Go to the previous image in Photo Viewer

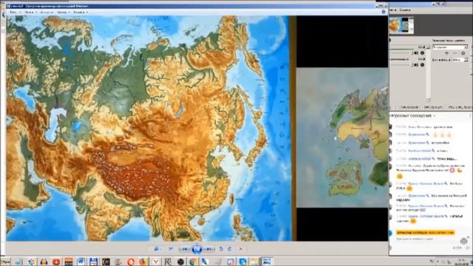[x=185, y=249]
